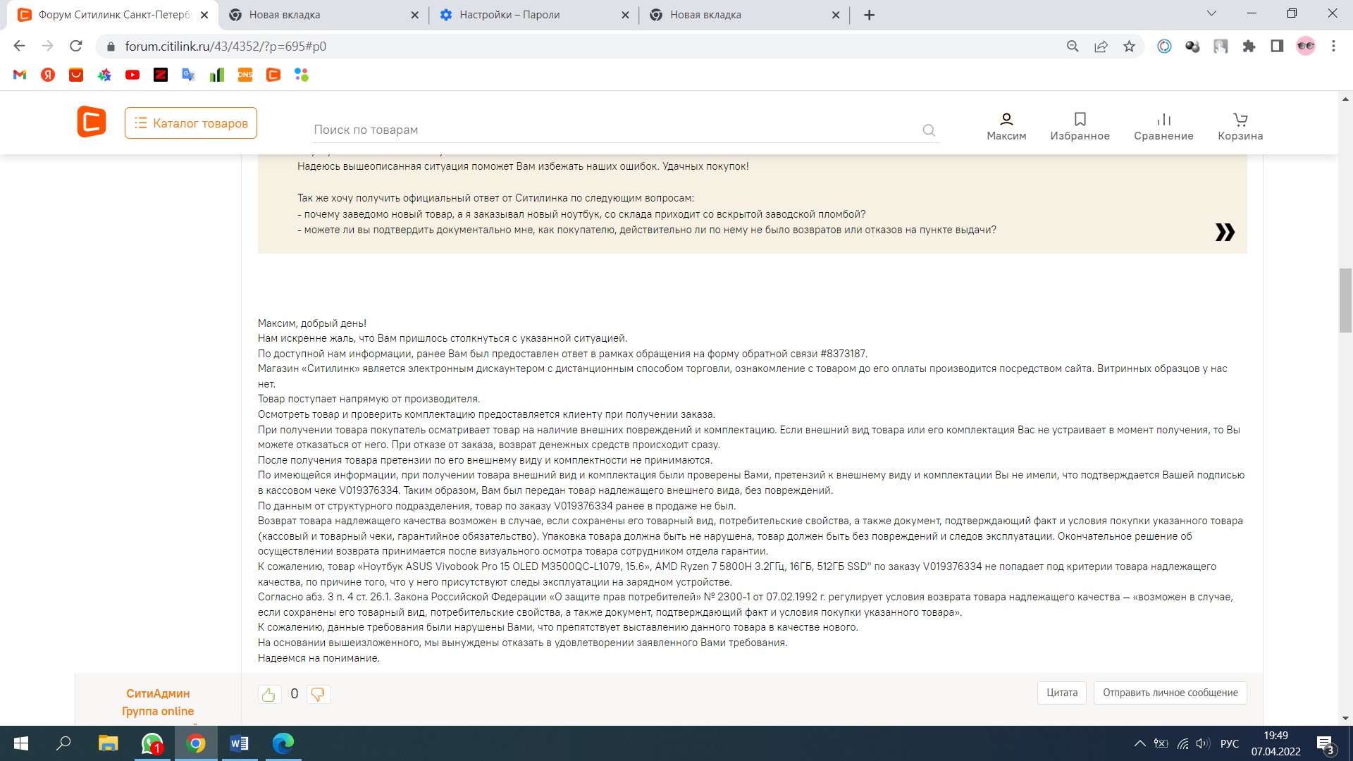
Task: Click the Citilink orange logo
Action: (x=92, y=122)
